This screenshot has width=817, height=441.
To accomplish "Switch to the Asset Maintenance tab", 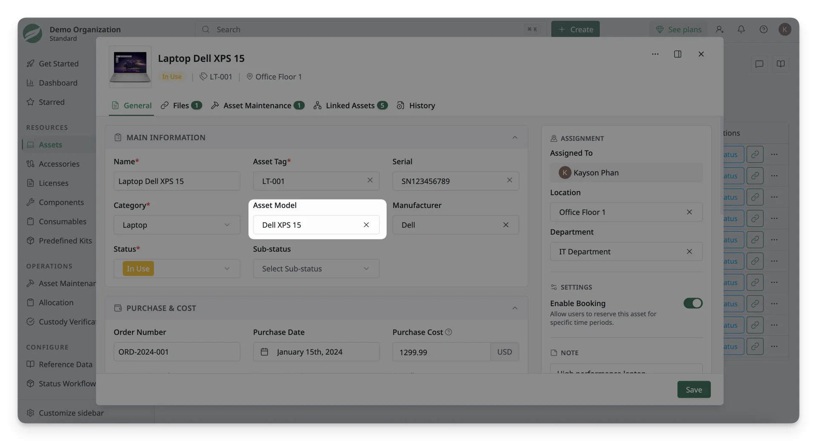I will point(257,105).
